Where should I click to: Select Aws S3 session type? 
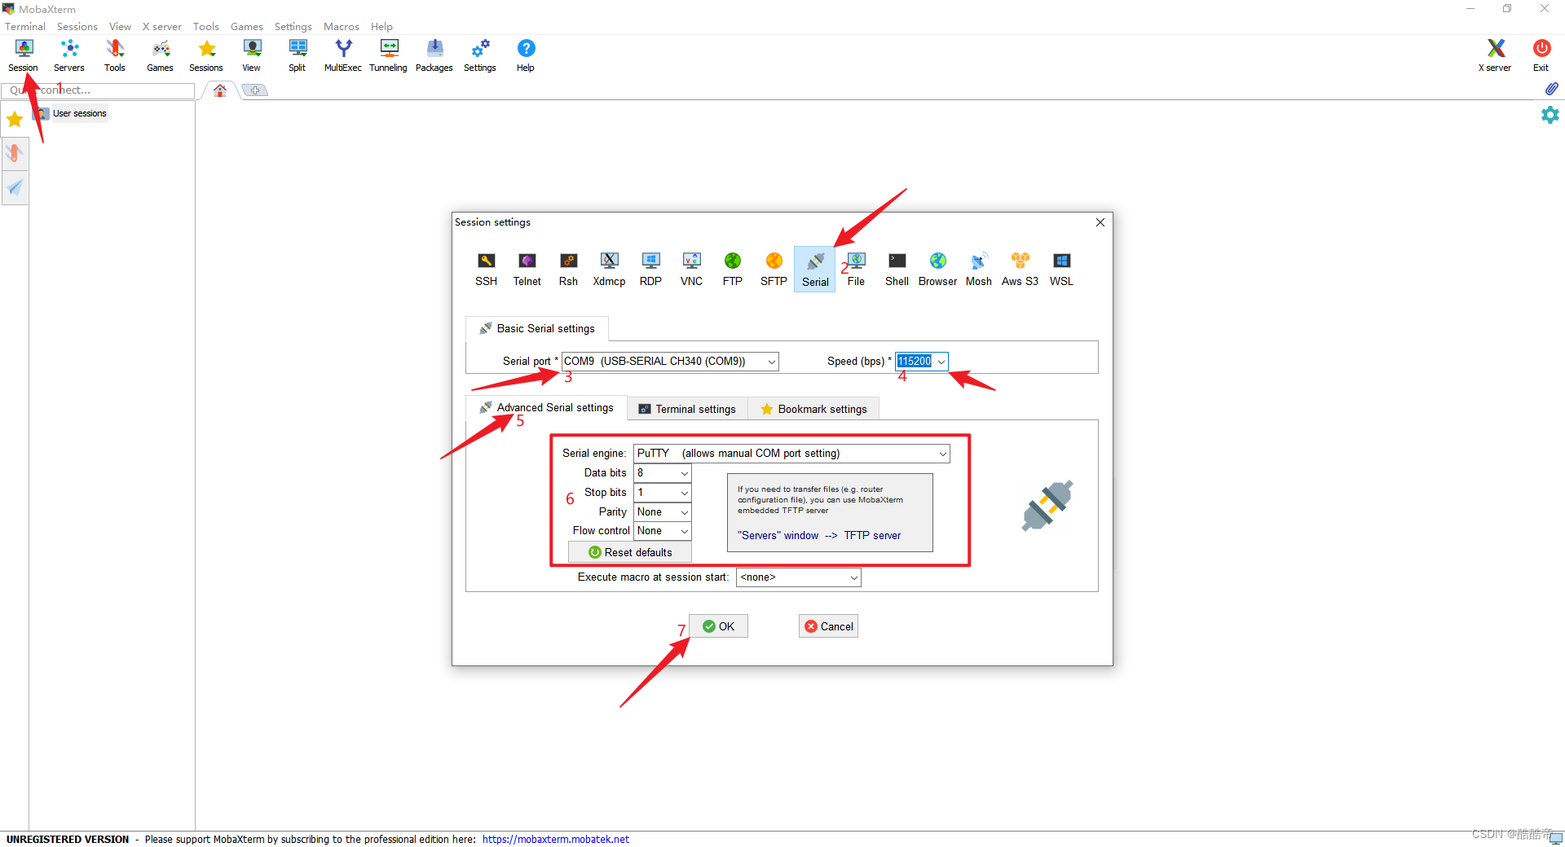pyautogui.click(x=1021, y=270)
